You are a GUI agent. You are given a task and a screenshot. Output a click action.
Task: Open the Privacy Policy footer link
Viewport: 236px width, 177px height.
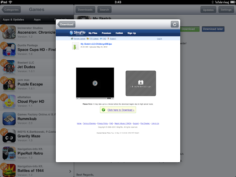[102, 123]
